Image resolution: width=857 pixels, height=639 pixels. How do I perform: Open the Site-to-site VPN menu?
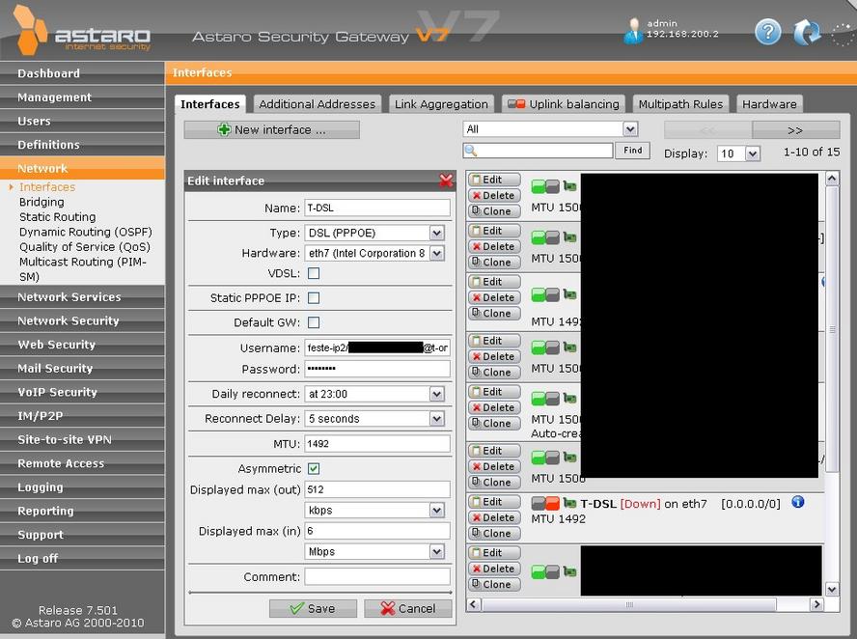82,439
